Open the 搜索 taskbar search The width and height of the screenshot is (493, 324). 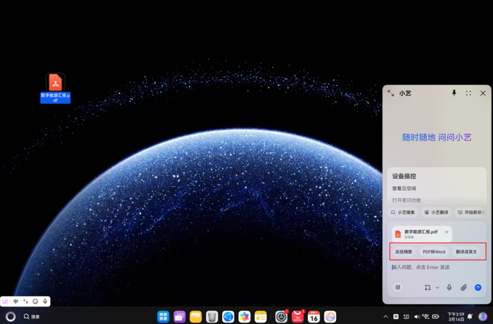pos(31,317)
